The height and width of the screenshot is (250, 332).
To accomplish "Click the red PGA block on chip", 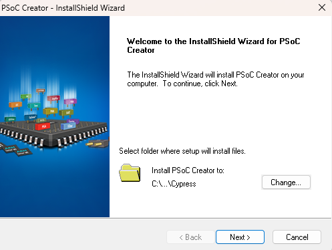I will 43,126.
